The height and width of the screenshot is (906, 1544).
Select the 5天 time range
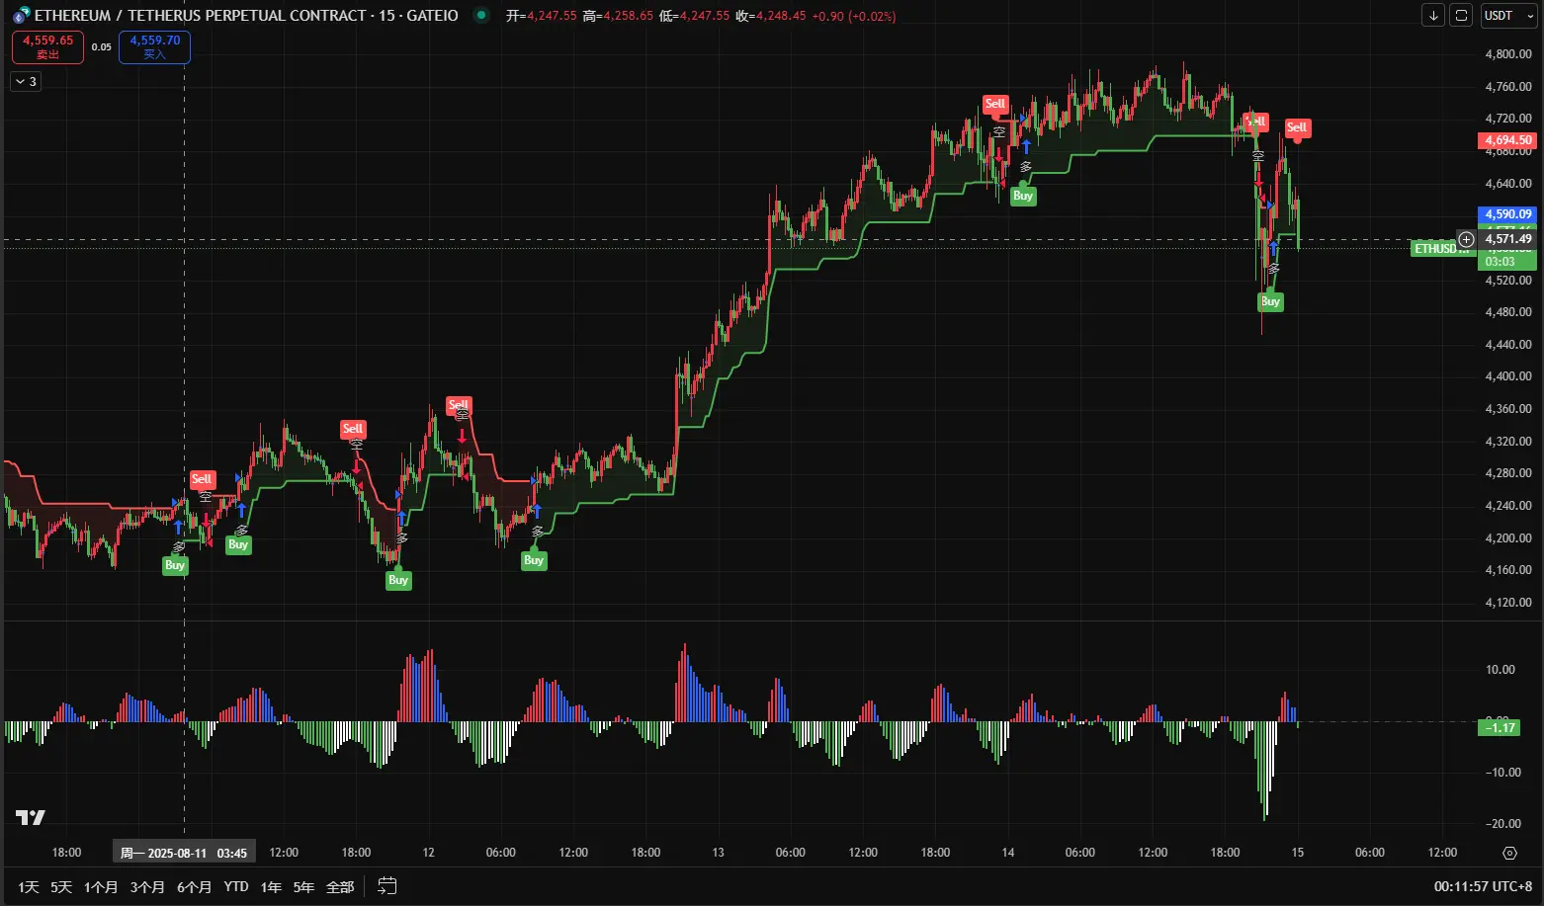click(x=61, y=887)
